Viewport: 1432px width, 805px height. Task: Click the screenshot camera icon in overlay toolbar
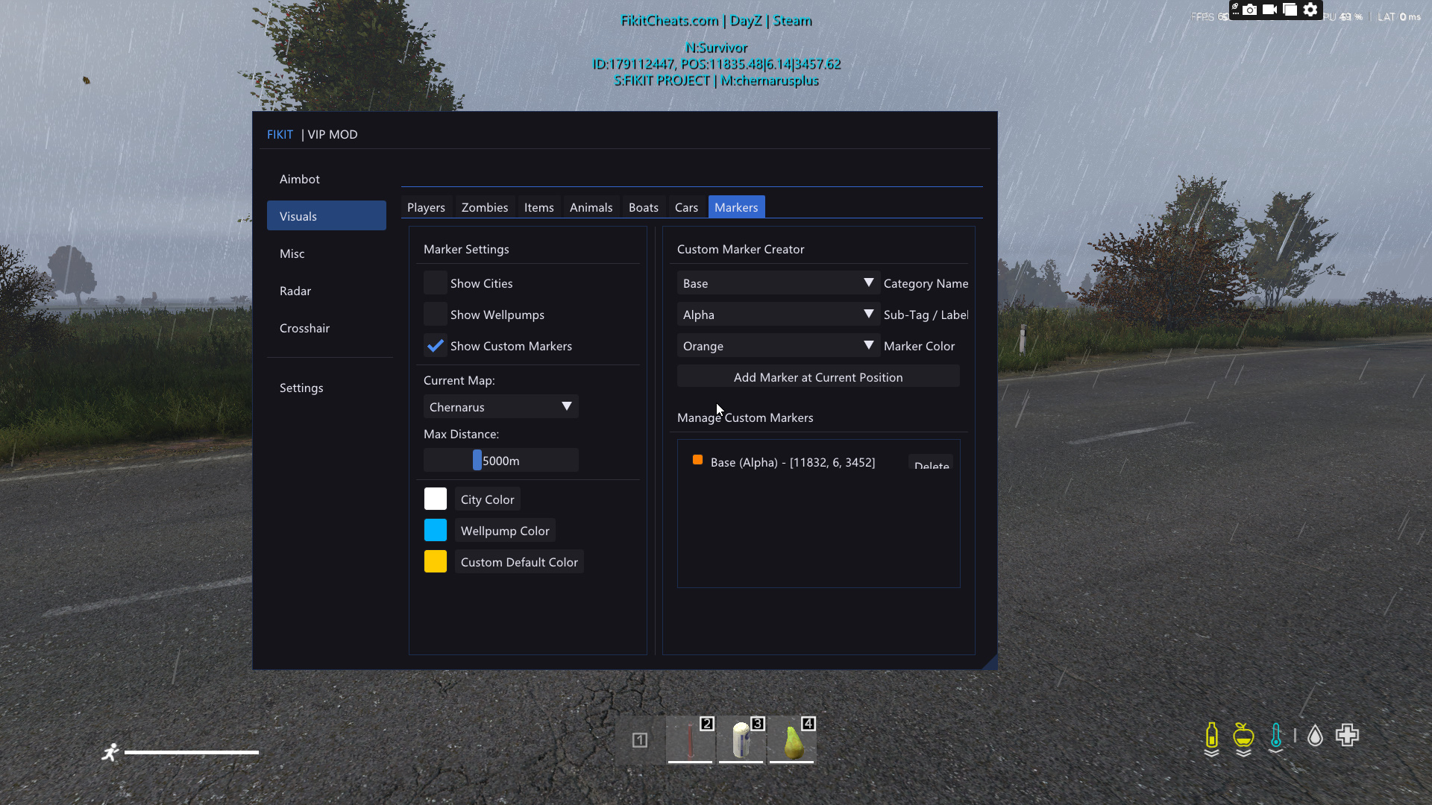click(1249, 10)
